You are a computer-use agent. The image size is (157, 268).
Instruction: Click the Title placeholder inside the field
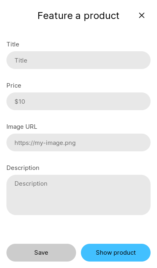(x=21, y=60)
